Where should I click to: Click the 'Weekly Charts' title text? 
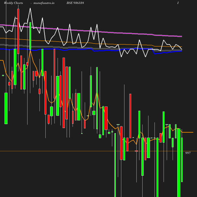tap(13, 3)
